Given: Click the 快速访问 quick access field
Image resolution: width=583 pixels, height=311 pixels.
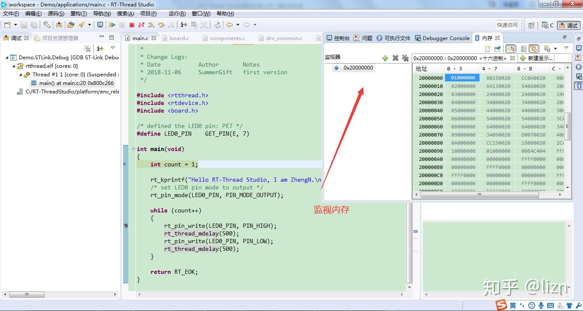Looking at the screenshot, I should 507,25.
